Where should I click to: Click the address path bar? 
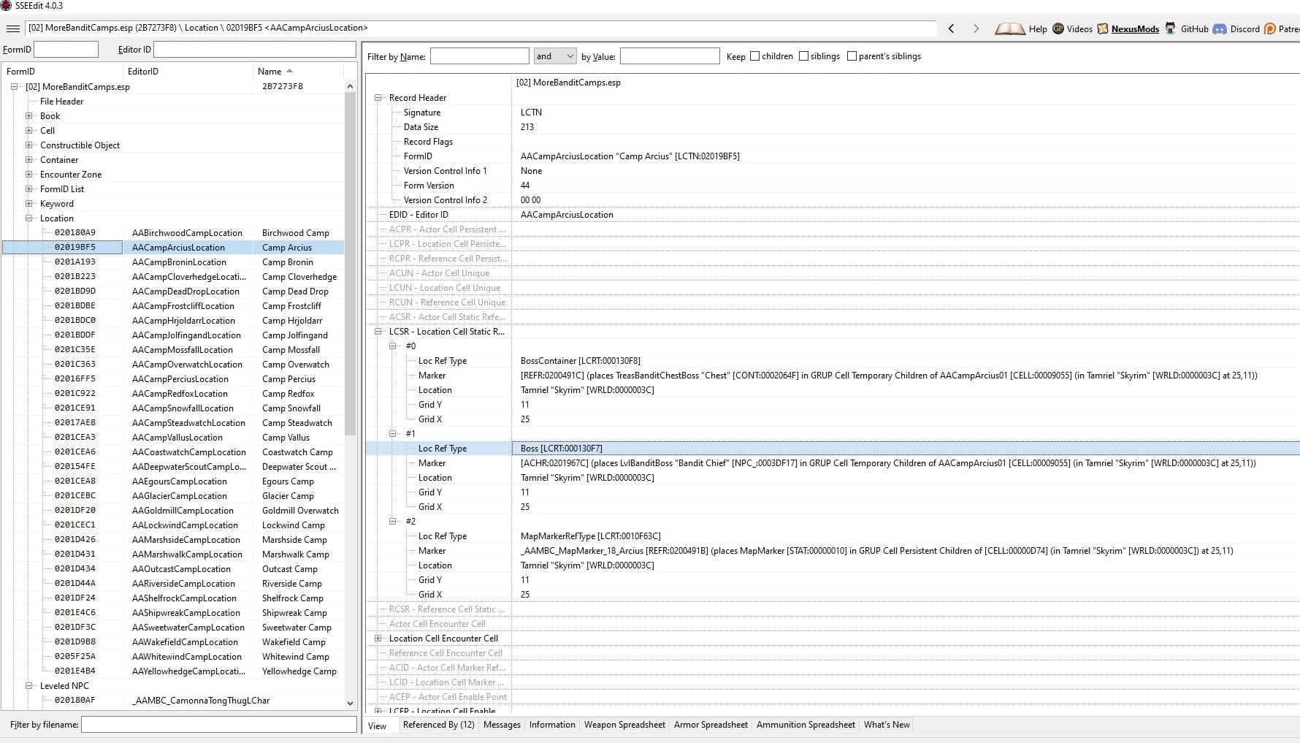coord(481,28)
